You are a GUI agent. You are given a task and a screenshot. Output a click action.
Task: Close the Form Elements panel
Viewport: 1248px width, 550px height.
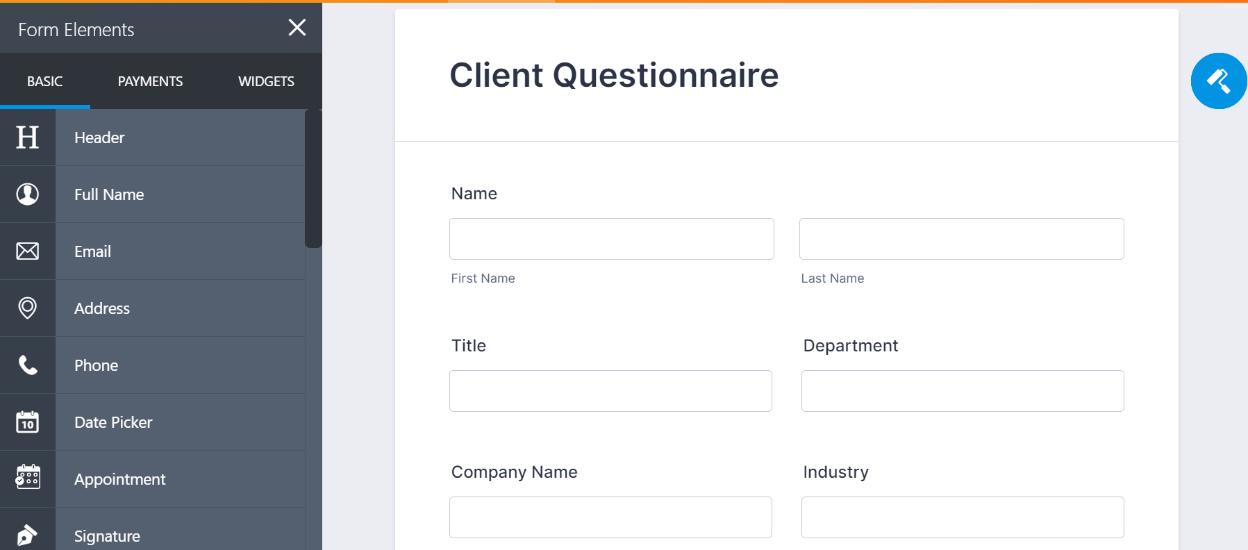coord(297,27)
